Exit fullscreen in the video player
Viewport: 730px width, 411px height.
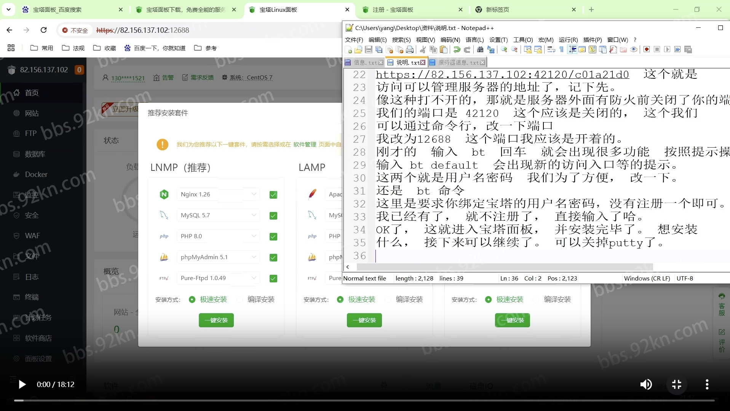click(677, 384)
